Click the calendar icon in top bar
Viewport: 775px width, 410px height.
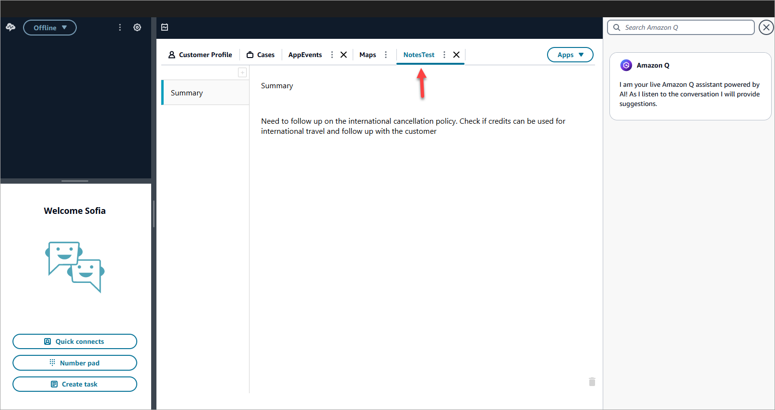click(165, 27)
